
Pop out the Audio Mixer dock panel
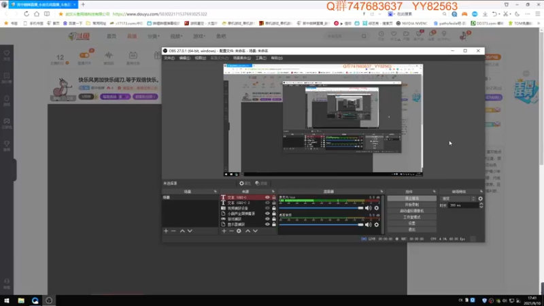[x=381, y=192]
